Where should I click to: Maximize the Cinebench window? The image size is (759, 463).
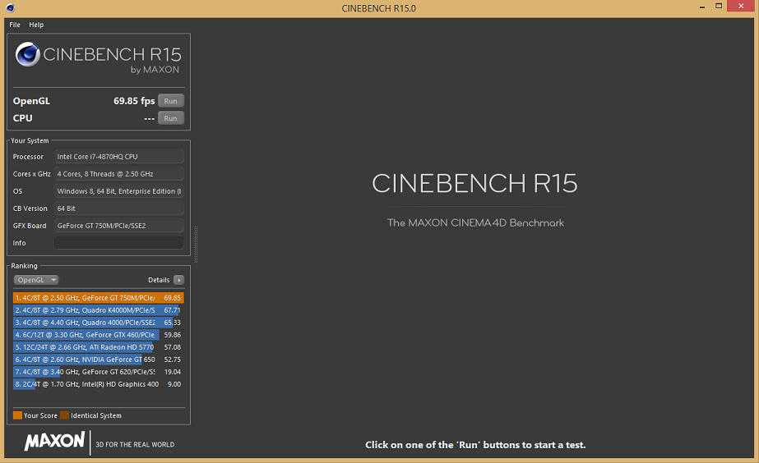[719, 7]
